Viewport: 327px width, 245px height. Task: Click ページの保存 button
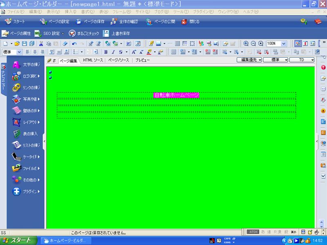[90, 22]
